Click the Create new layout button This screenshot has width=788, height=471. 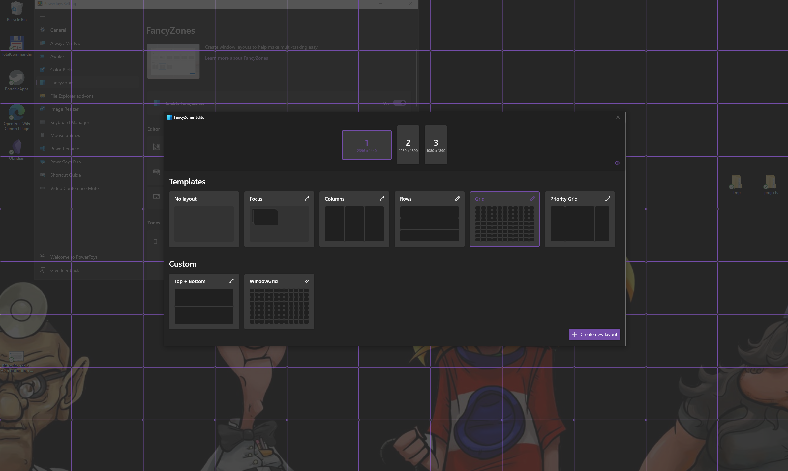(594, 334)
